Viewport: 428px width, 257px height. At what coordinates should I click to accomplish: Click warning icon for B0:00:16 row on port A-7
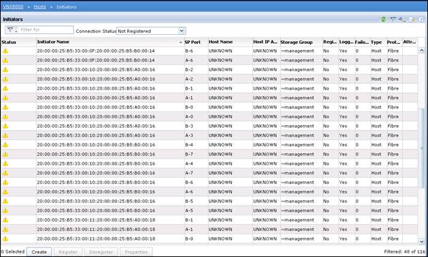click(x=5, y=173)
